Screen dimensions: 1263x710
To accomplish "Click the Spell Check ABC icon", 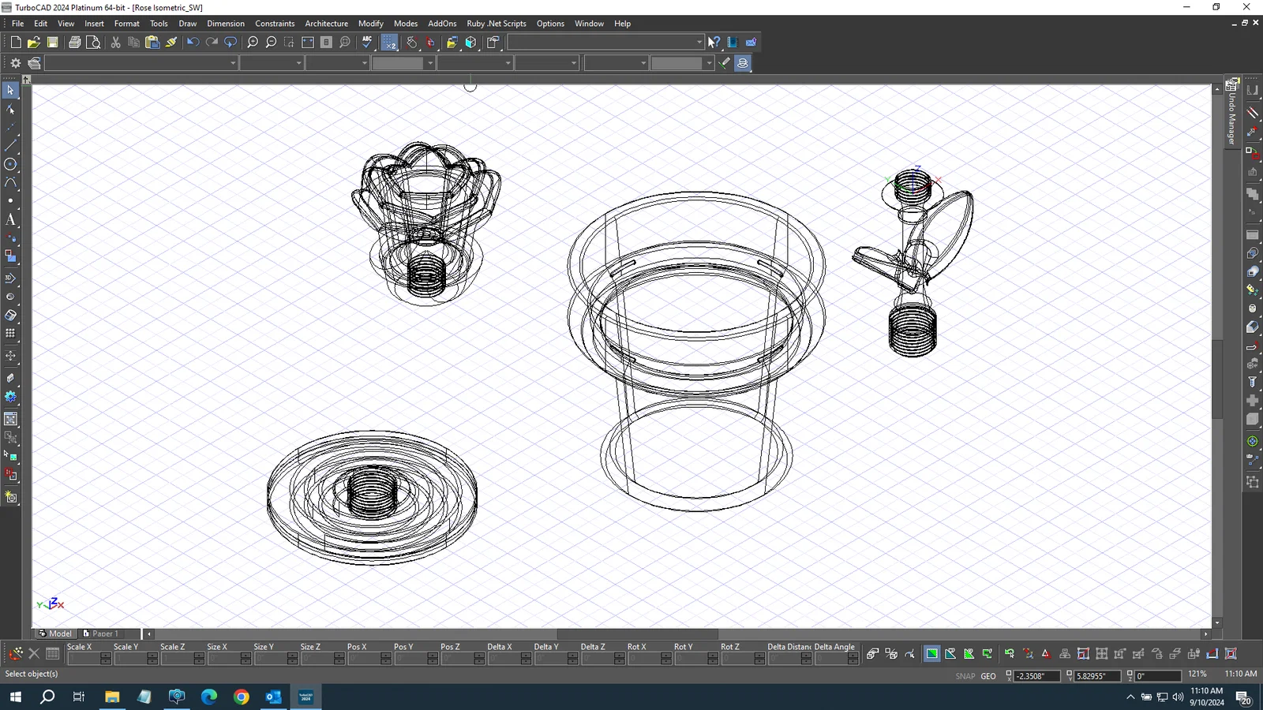I will click(x=367, y=43).
